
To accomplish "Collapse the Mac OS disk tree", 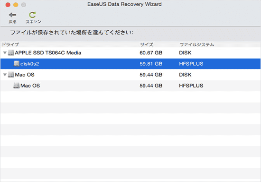I will pos(5,75).
